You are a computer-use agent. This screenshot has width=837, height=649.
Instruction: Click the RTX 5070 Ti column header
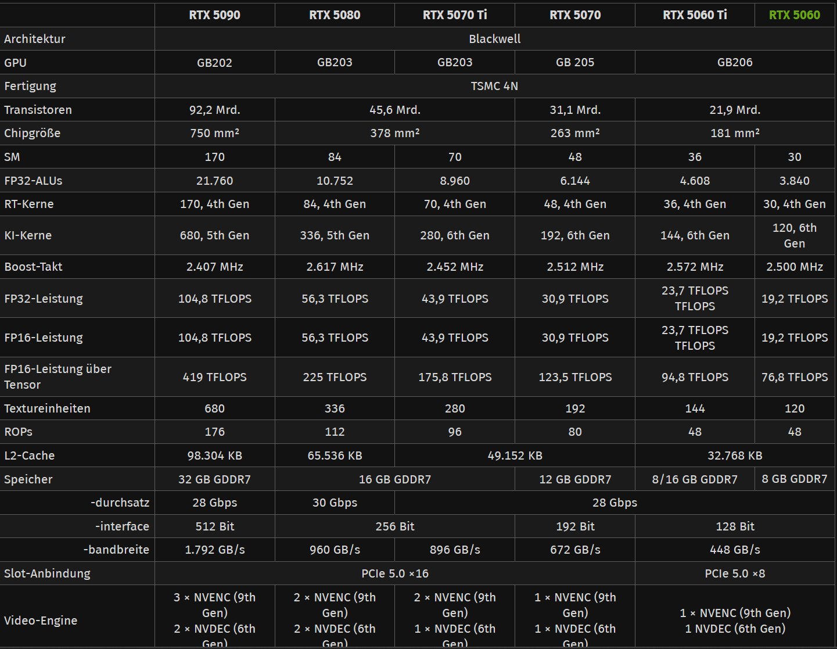(x=455, y=15)
